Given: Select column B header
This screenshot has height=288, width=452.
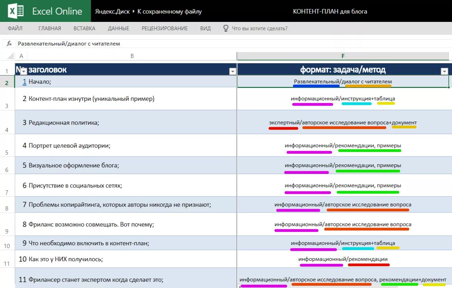Looking at the screenshot, I should point(132,56).
